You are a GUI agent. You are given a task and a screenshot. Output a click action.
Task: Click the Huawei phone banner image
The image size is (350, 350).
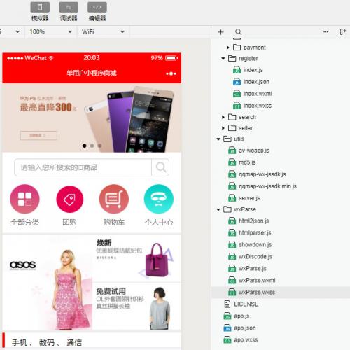[92, 118]
